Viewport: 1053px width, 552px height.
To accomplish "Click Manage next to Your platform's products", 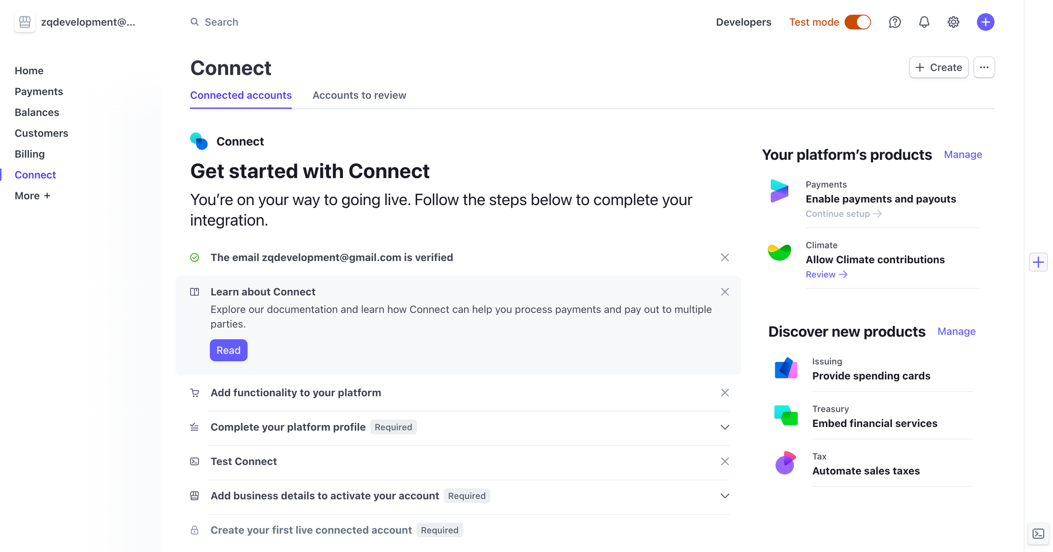I will pos(963,155).
